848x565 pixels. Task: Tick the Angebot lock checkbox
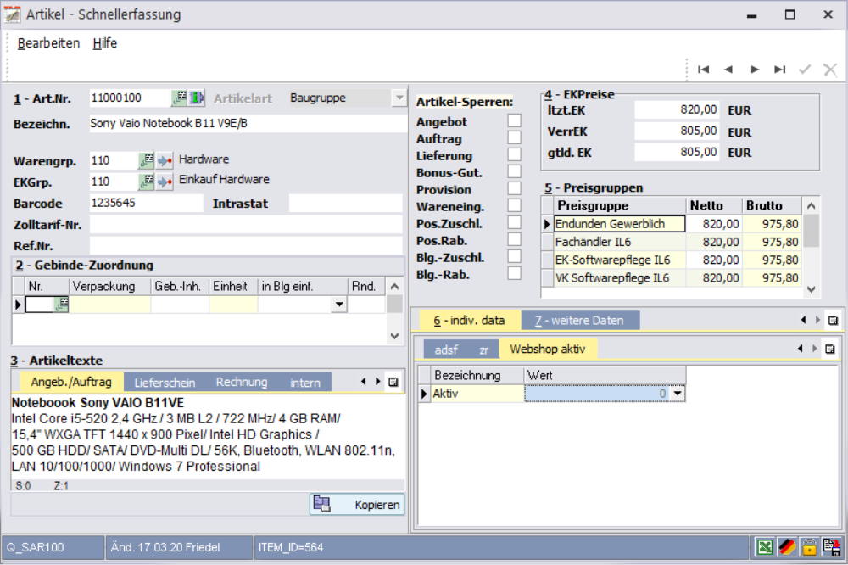(515, 120)
